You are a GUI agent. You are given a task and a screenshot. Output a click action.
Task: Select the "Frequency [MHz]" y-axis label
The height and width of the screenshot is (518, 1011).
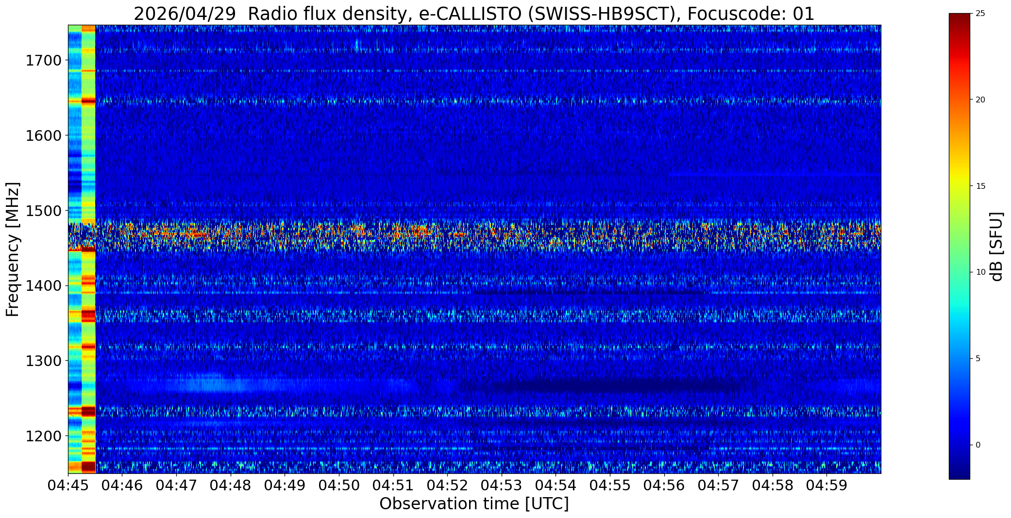pyautogui.click(x=13, y=249)
